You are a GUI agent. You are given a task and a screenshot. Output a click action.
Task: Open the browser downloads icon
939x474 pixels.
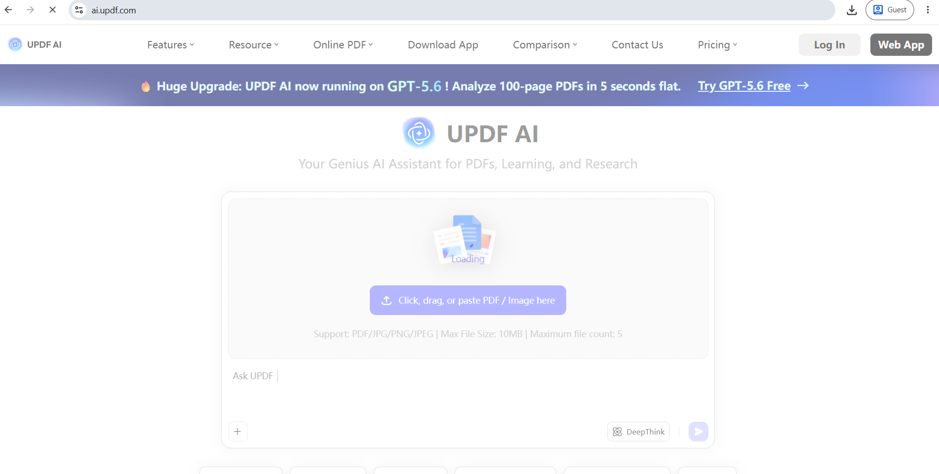coord(852,10)
